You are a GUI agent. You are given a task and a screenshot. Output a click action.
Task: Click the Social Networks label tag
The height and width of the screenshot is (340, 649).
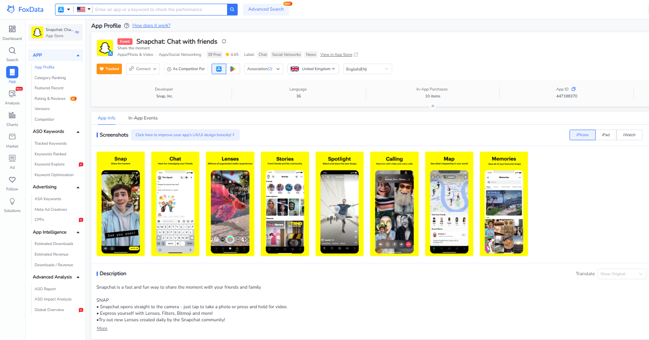[286, 55]
